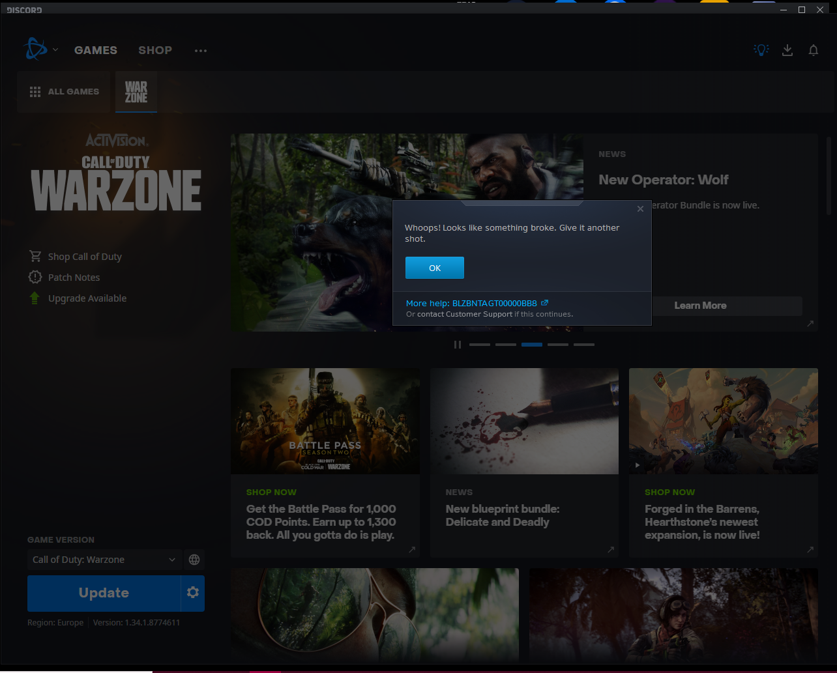The width and height of the screenshot is (837, 673).
Task: Select the Warzone game tab
Action: coord(136,92)
